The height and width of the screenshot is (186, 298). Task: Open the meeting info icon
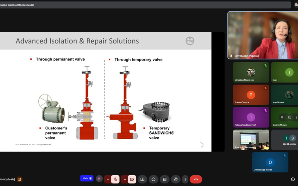click(x=293, y=179)
